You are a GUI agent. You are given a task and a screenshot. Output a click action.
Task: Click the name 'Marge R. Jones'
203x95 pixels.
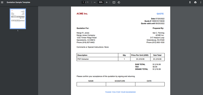pyautogui.click(x=83, y=33)
